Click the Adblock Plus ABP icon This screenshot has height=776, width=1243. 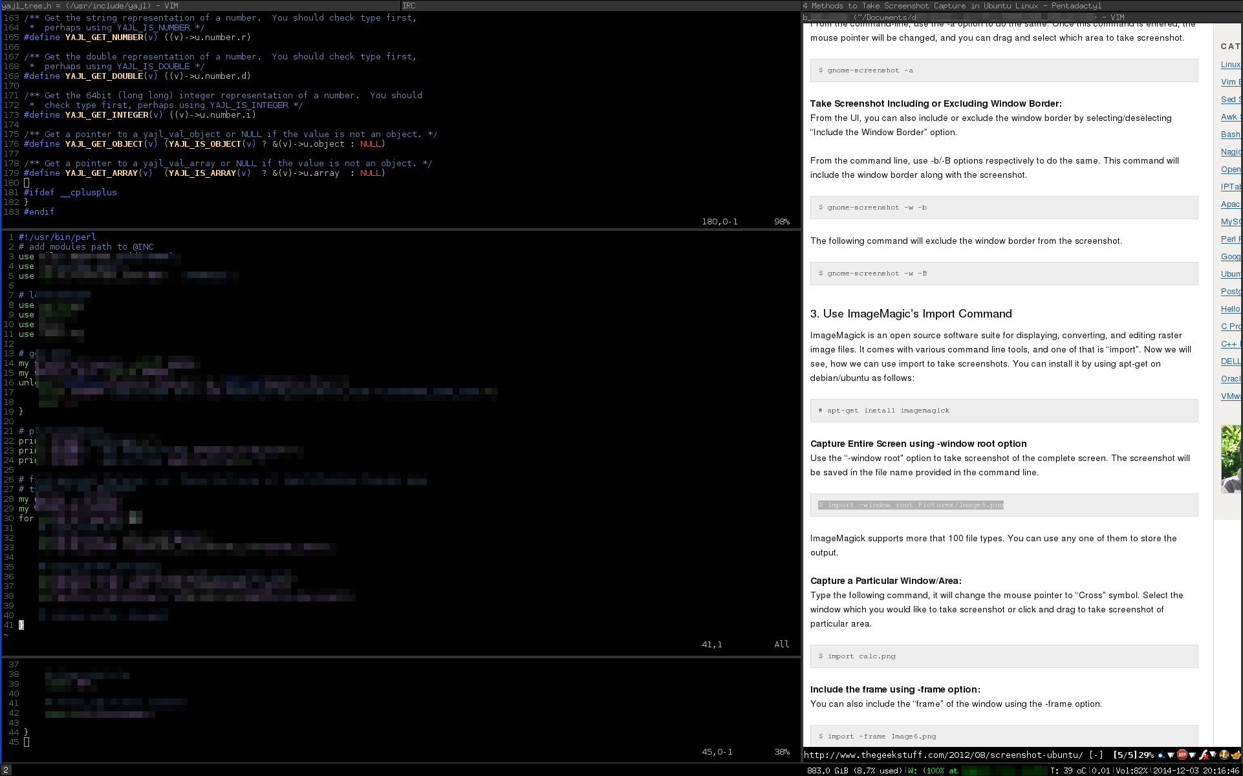click(x=1182, y=755)
